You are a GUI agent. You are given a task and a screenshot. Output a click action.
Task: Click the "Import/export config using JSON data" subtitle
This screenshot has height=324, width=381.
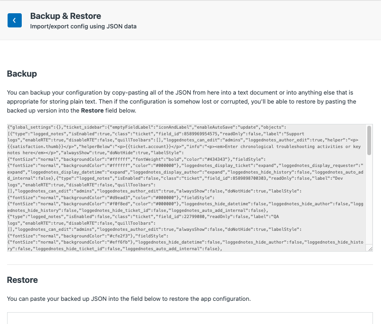[83, 26]
